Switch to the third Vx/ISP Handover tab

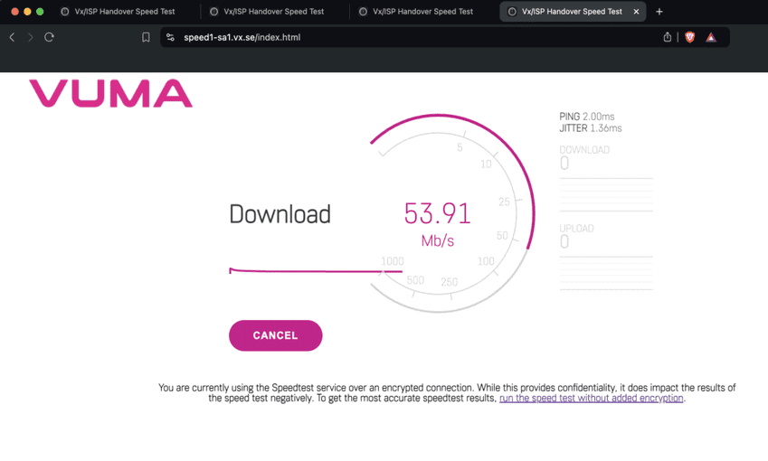click(x=422, y=12)
